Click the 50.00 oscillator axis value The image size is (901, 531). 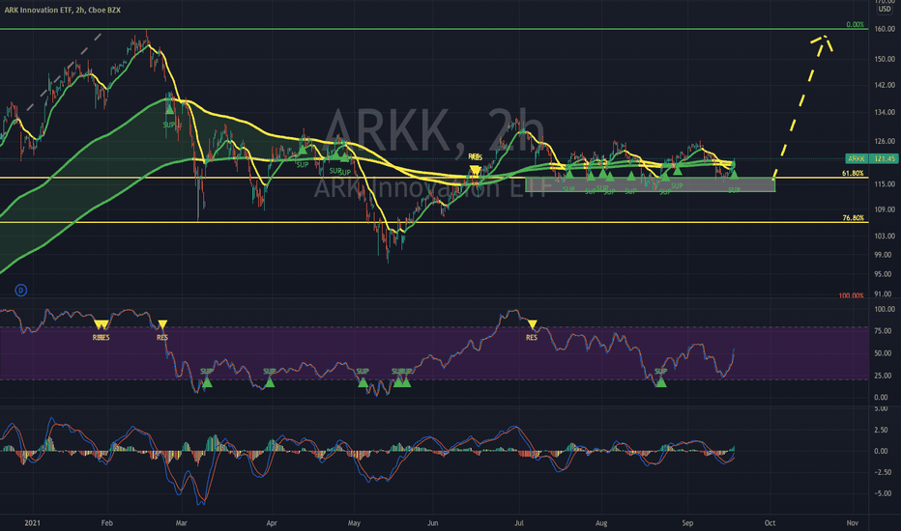tap(884, 353)
